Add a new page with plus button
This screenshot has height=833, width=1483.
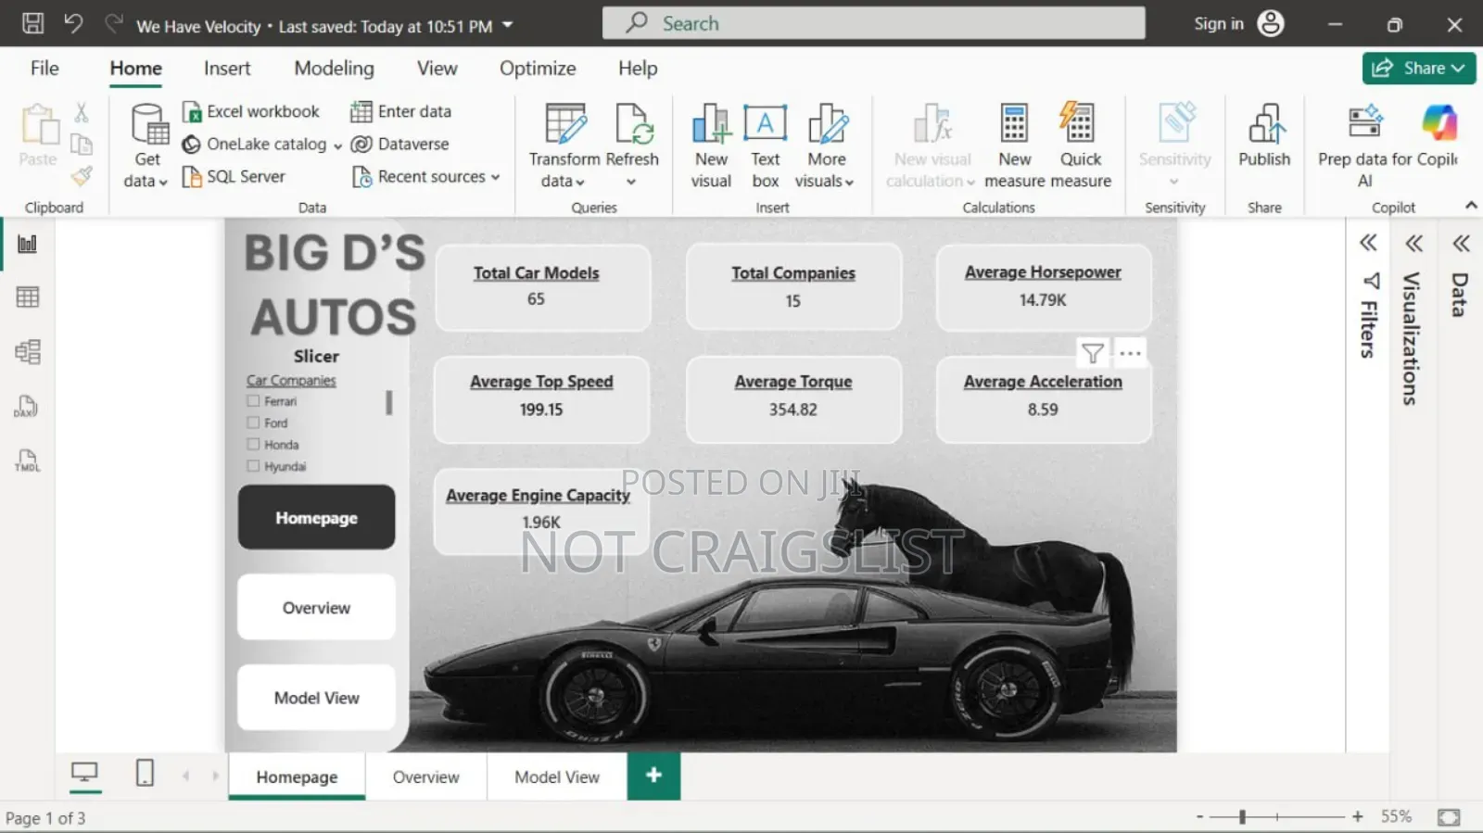tap(653, 776)
